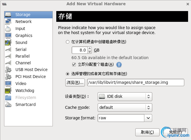The image size is (191, 140).
Task: Expand the Cache mode dropdown
Action: [125, 107]
